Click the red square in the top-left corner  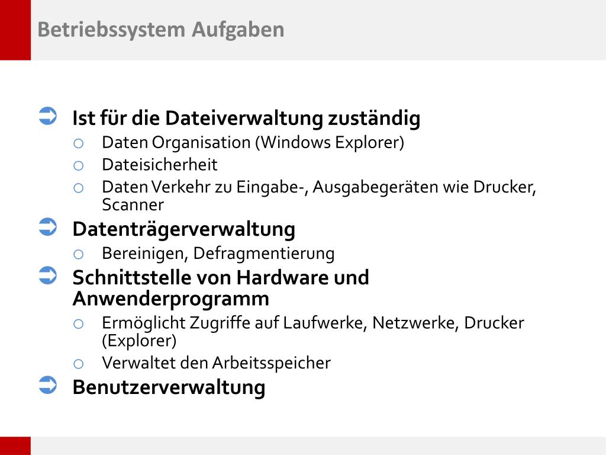click(x=15, y=30)
